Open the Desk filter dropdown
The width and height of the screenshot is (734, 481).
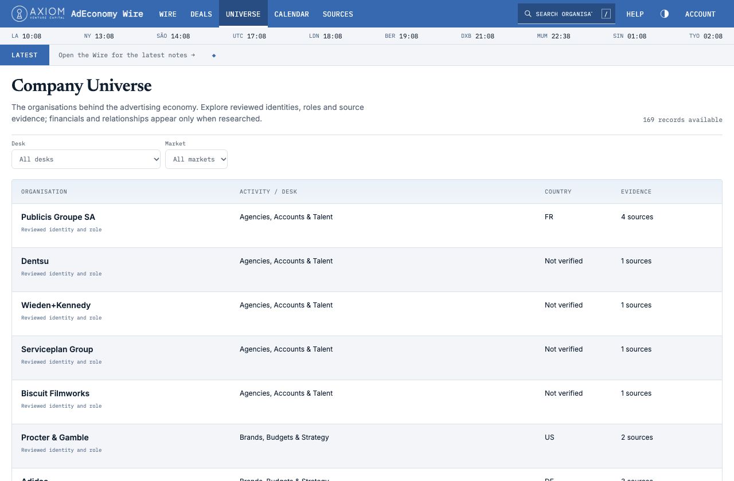coord(86,159)
